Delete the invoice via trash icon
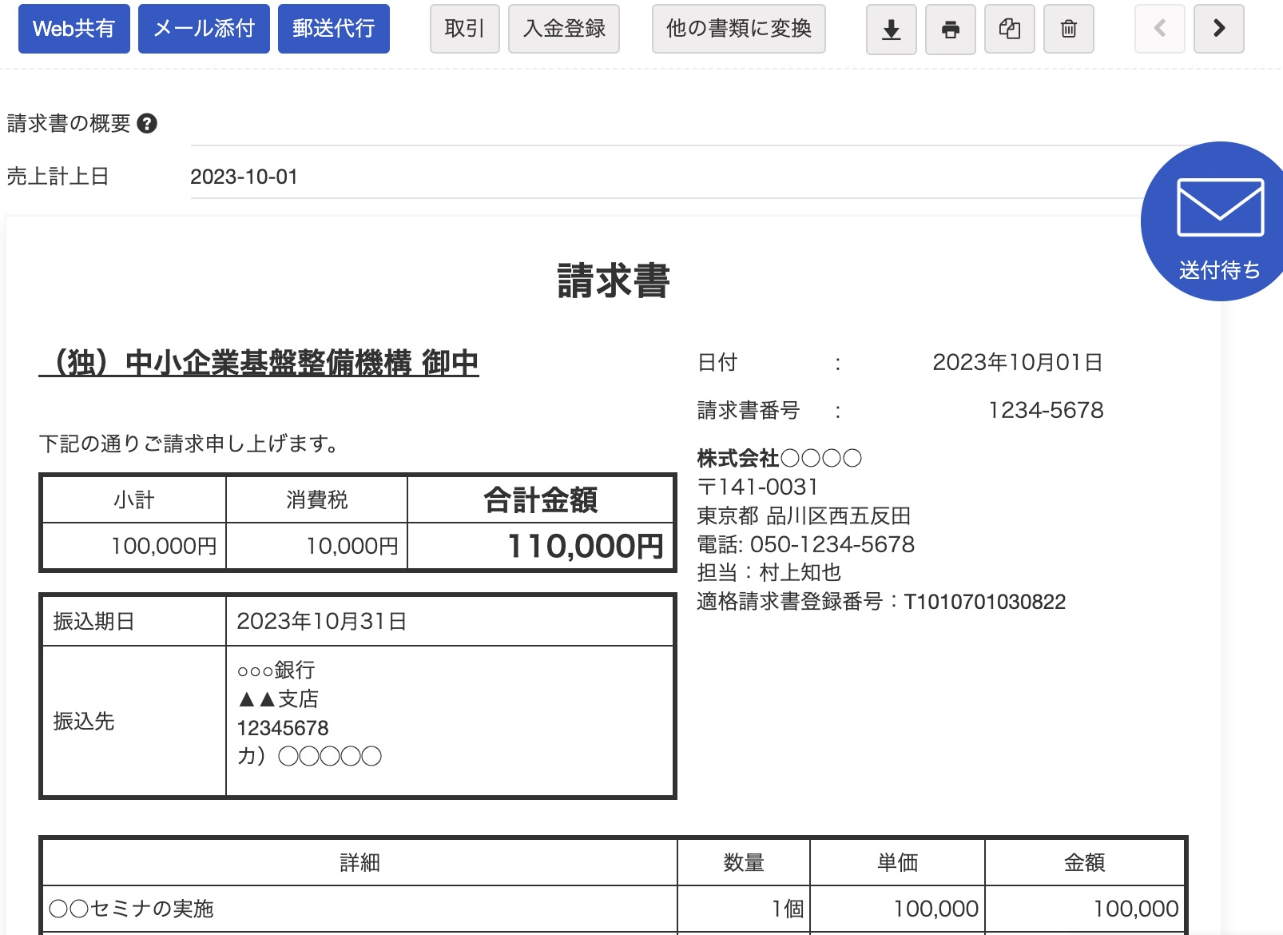This screenshot has width=1283, height=935. pyautogui.click(x=1068, y=30)
